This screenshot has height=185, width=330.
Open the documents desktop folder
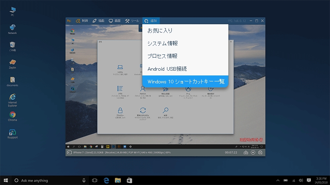tap(12, 82)
